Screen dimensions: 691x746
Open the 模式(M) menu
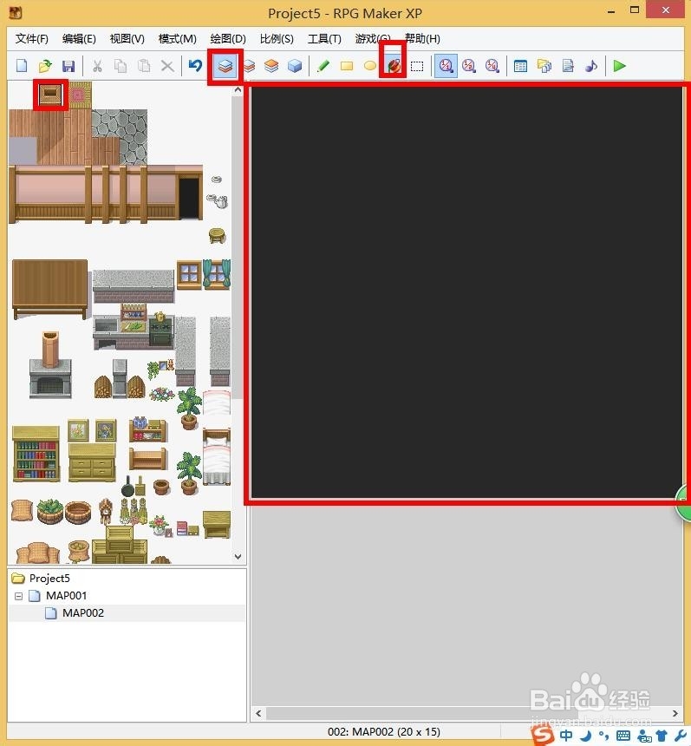(x=178, y=38)
